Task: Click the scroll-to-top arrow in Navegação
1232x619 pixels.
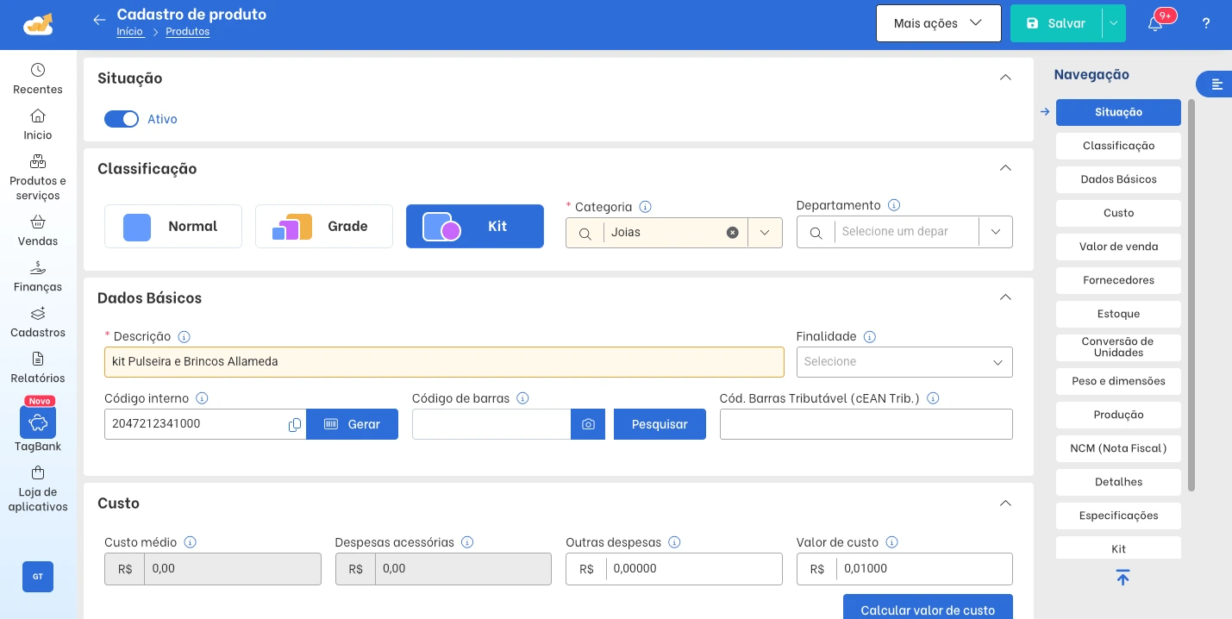Action: [1123, 578]
